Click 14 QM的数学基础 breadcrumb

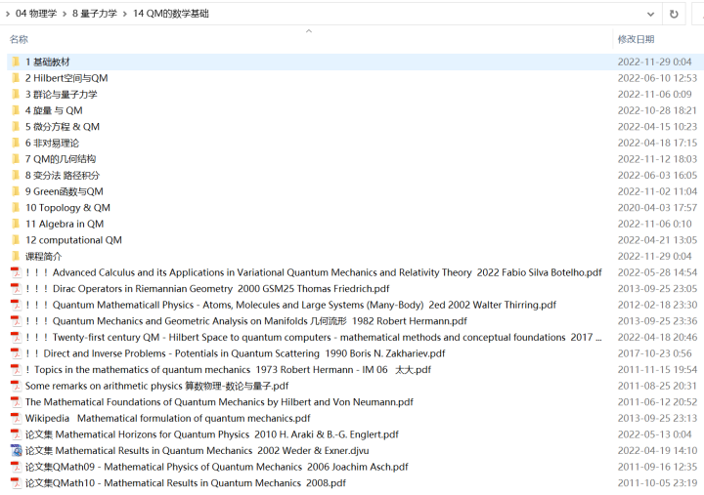pos(170,14)
